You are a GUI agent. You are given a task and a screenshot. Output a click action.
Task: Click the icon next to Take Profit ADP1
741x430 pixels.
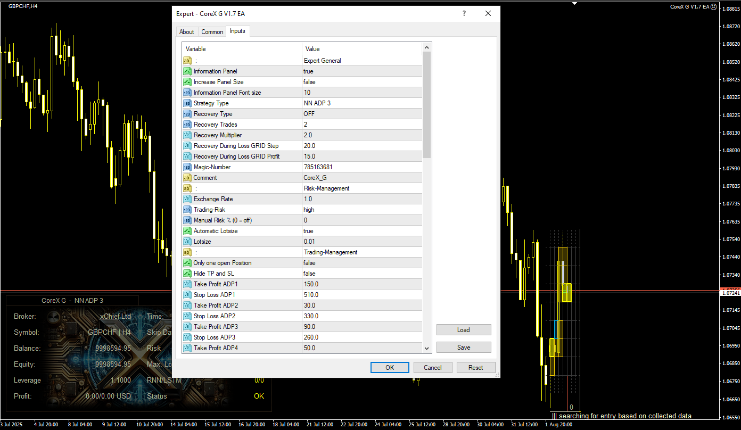[x=187, y=284]
